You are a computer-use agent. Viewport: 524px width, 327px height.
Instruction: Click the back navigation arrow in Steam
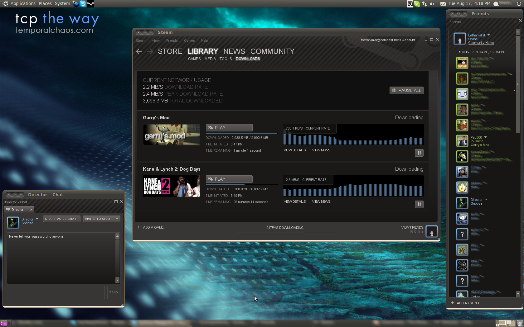click(139, 51)
